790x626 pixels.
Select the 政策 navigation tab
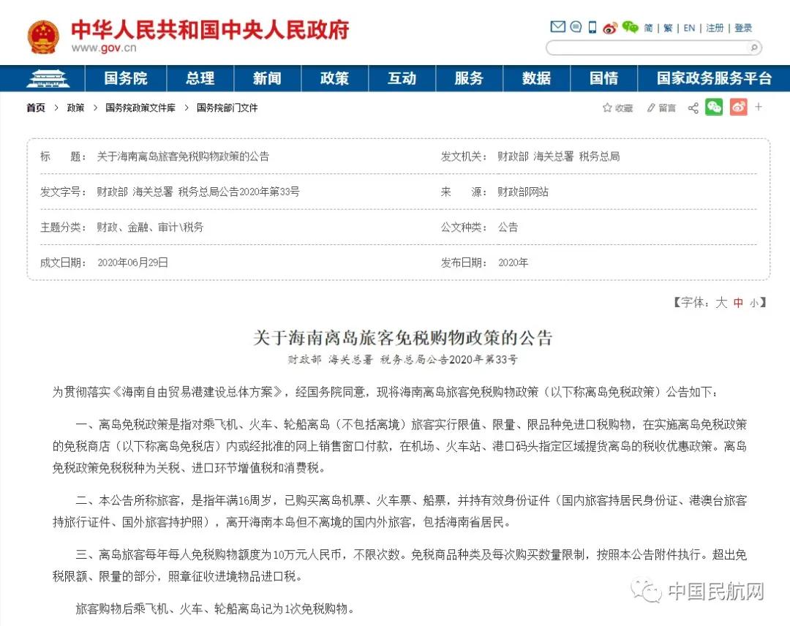[x=334, y=78]
